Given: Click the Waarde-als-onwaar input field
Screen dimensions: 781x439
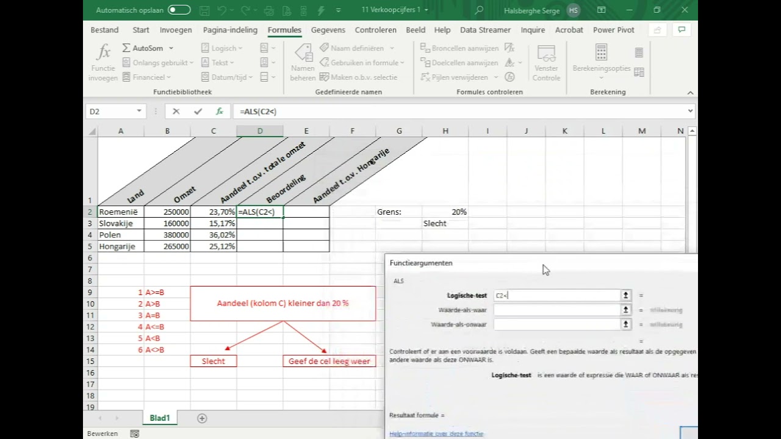Looking at the screenshot, I should coord(557,324).
